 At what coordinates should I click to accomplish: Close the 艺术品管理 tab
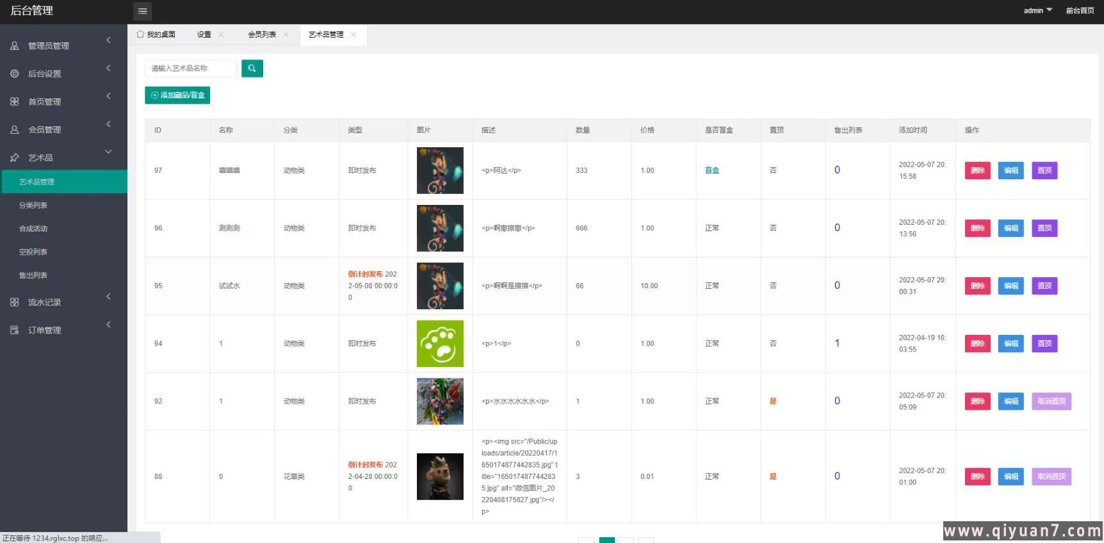[353, 35]
